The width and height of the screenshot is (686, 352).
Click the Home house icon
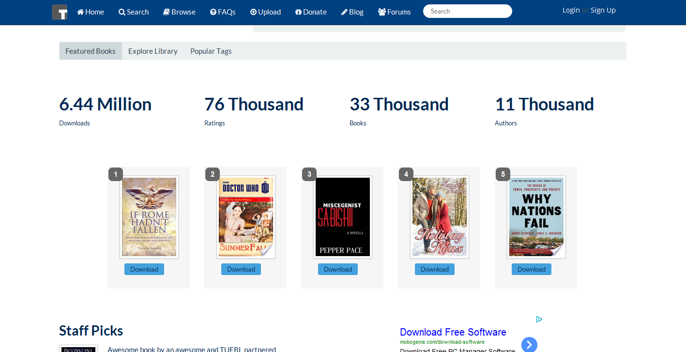(x=80, y=12)
